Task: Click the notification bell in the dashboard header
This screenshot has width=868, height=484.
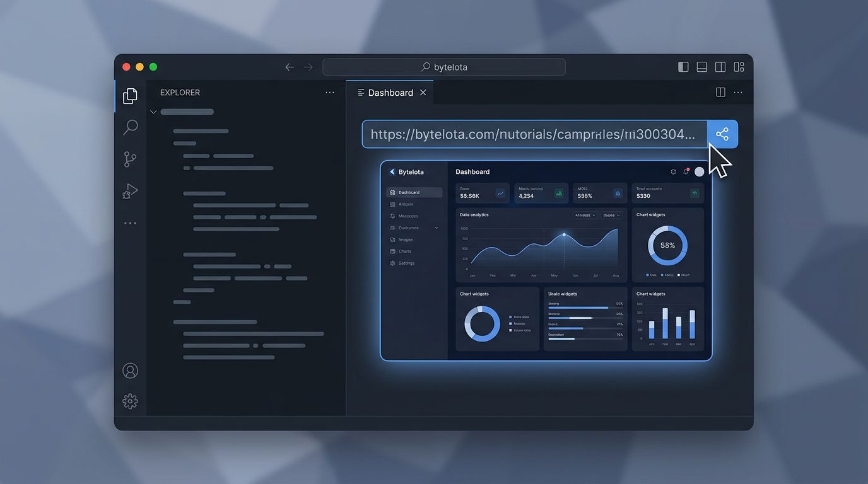Action: (686, 171)
